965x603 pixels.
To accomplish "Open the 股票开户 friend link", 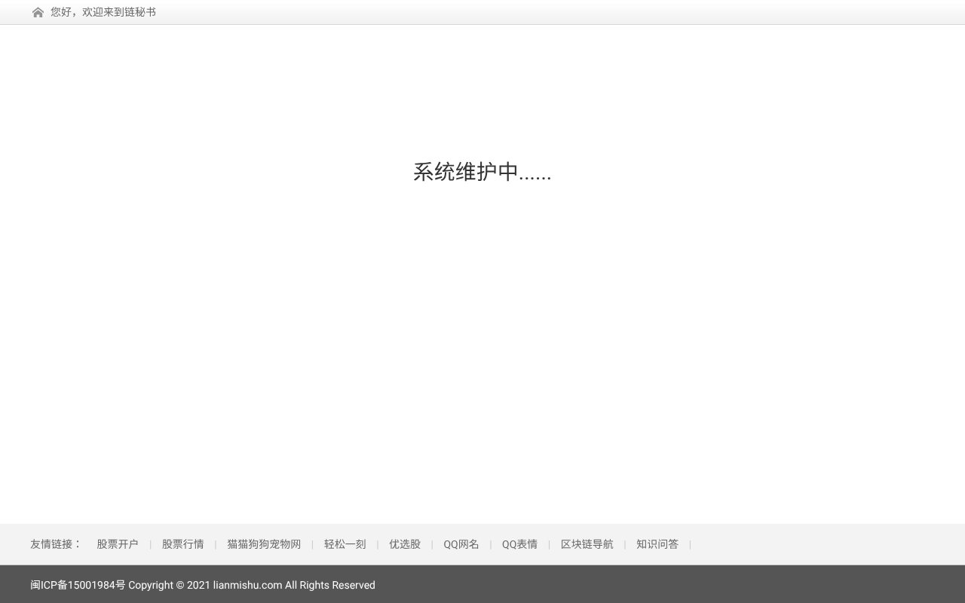I will pos(118,544).
